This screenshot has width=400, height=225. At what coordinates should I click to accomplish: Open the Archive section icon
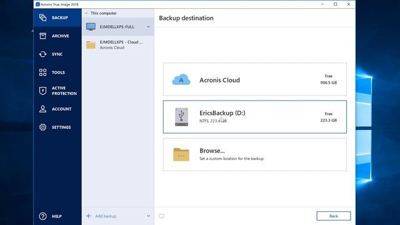click(42, 36)
